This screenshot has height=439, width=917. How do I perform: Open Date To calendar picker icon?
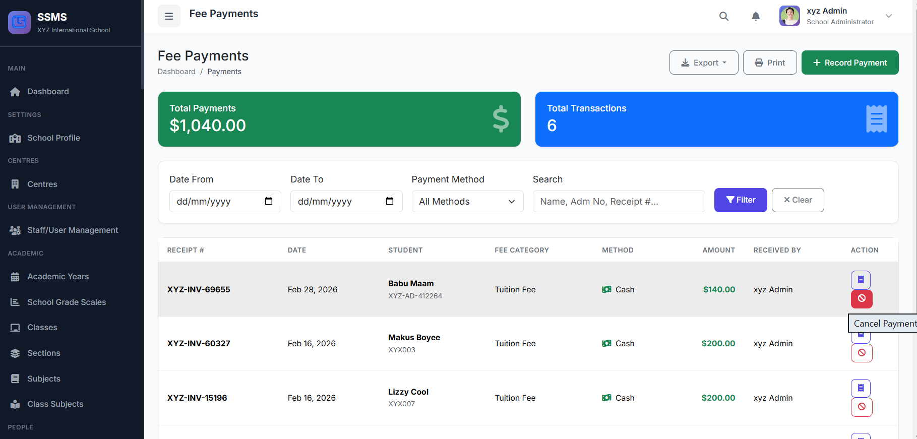390,201
